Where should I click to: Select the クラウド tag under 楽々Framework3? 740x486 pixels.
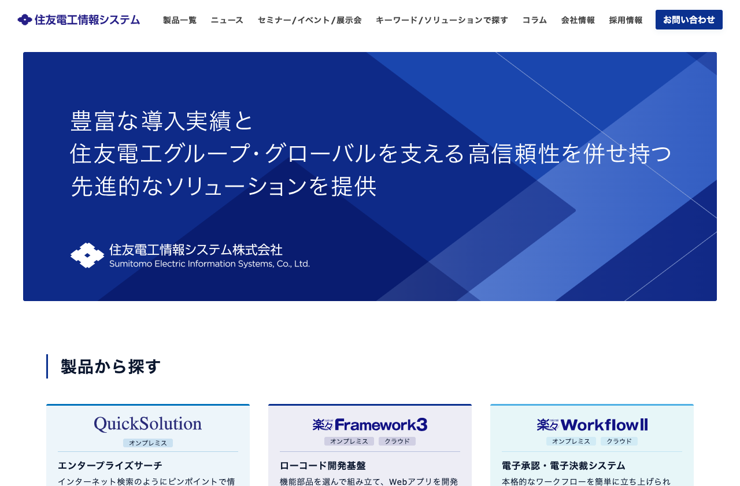(x=397, y=441)
